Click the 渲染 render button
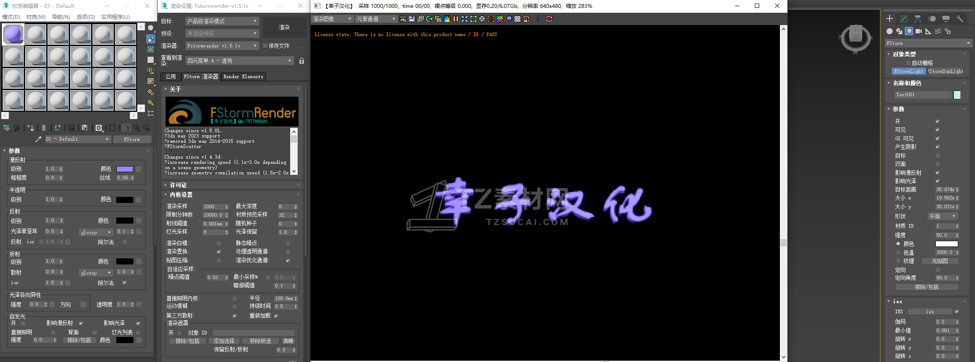Screen dimensions: 975x362 (284, 27)
